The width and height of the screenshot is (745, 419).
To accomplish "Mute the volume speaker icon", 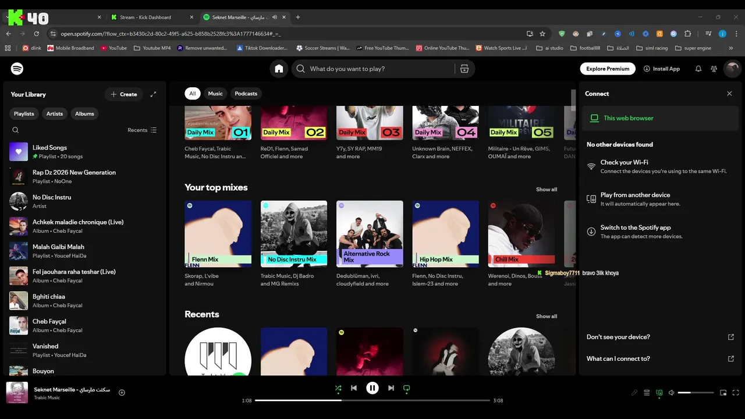I will [x=671, y=393].
